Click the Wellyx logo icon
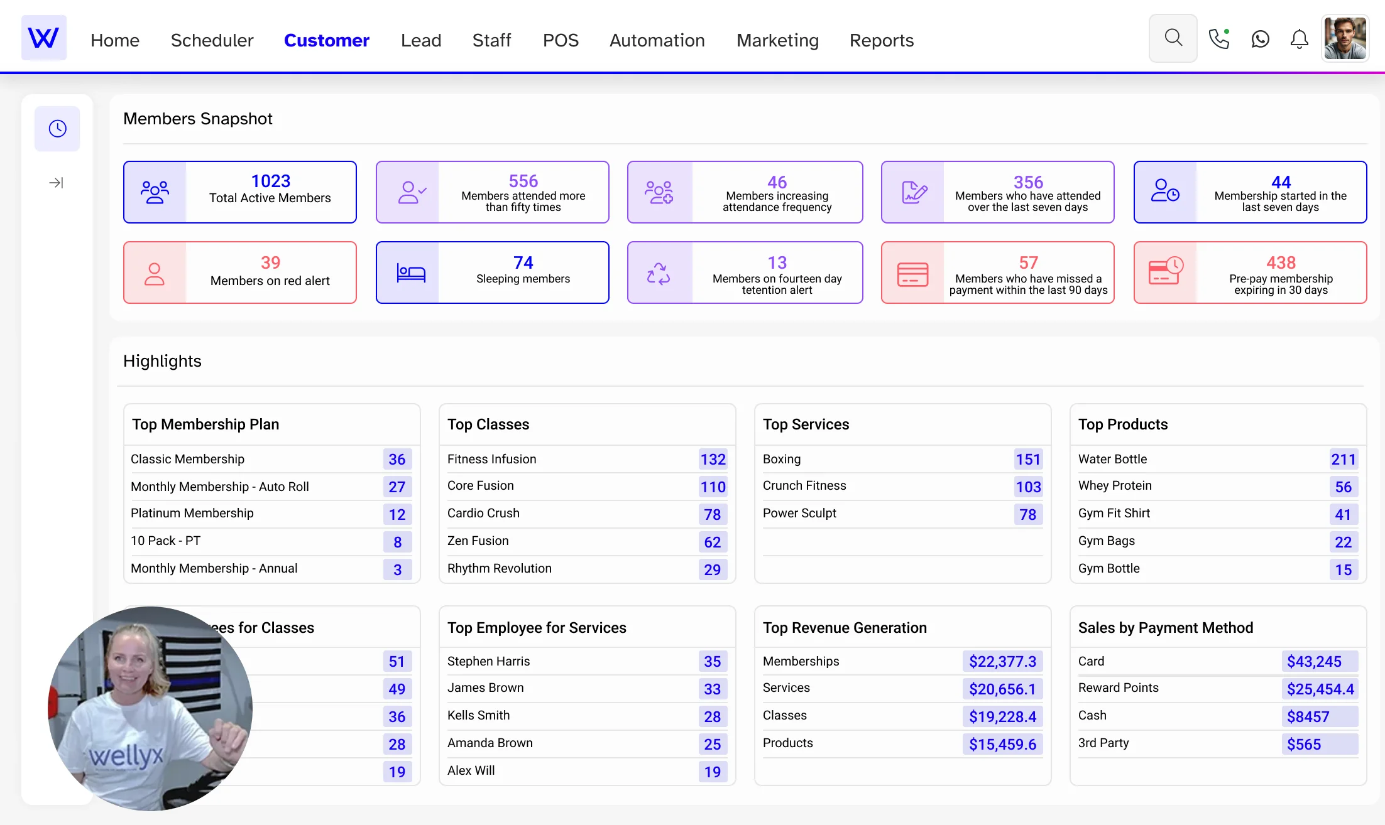1385x825 pixels. [43, 38]
